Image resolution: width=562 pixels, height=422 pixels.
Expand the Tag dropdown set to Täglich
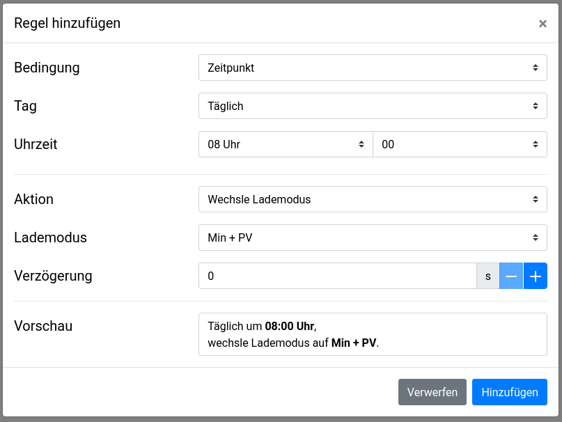click(x=373, y=107)
